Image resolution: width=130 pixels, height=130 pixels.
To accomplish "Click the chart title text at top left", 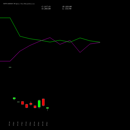I will coord(19,4).
